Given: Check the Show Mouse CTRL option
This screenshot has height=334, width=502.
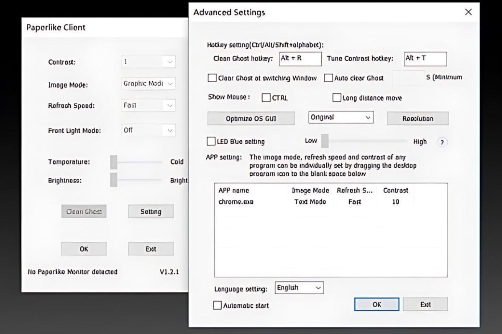Looking at the screenshot, I should pos(266,98).
